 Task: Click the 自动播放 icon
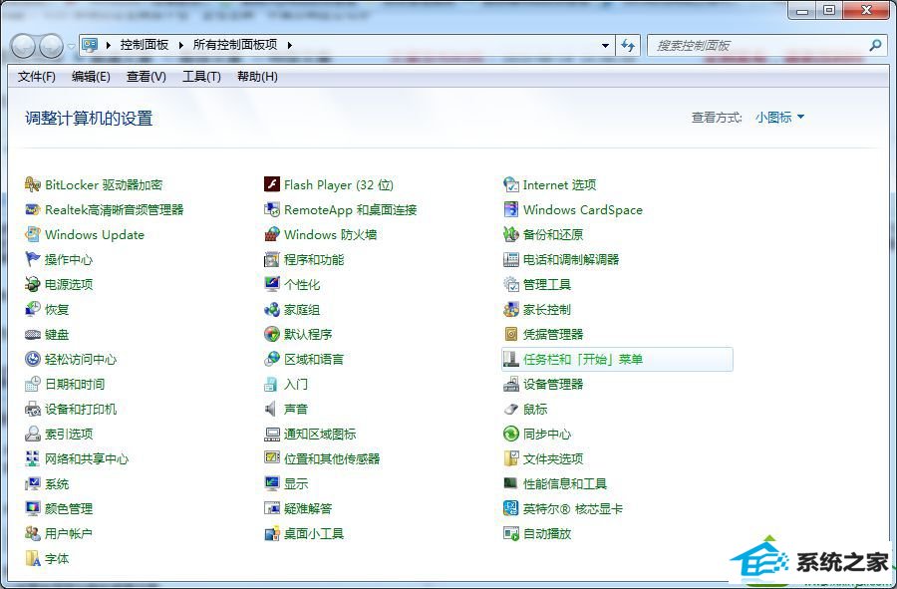point(511,533)
